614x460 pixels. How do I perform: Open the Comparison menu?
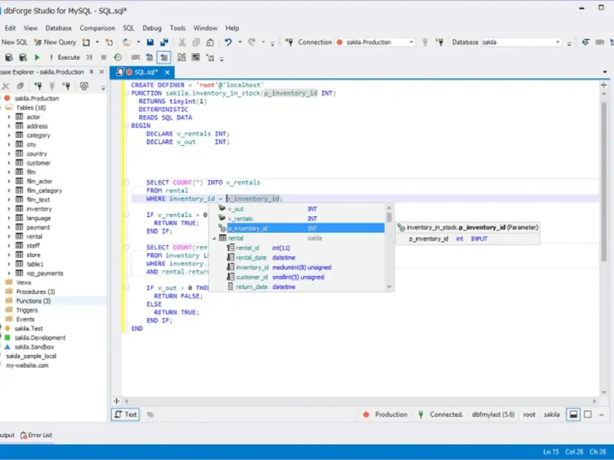(x=97, y=28)
